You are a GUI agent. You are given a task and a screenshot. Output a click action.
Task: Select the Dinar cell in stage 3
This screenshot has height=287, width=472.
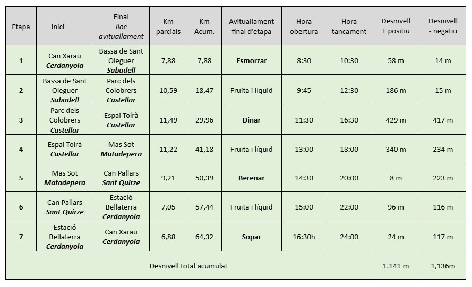[x=251, y=120]
